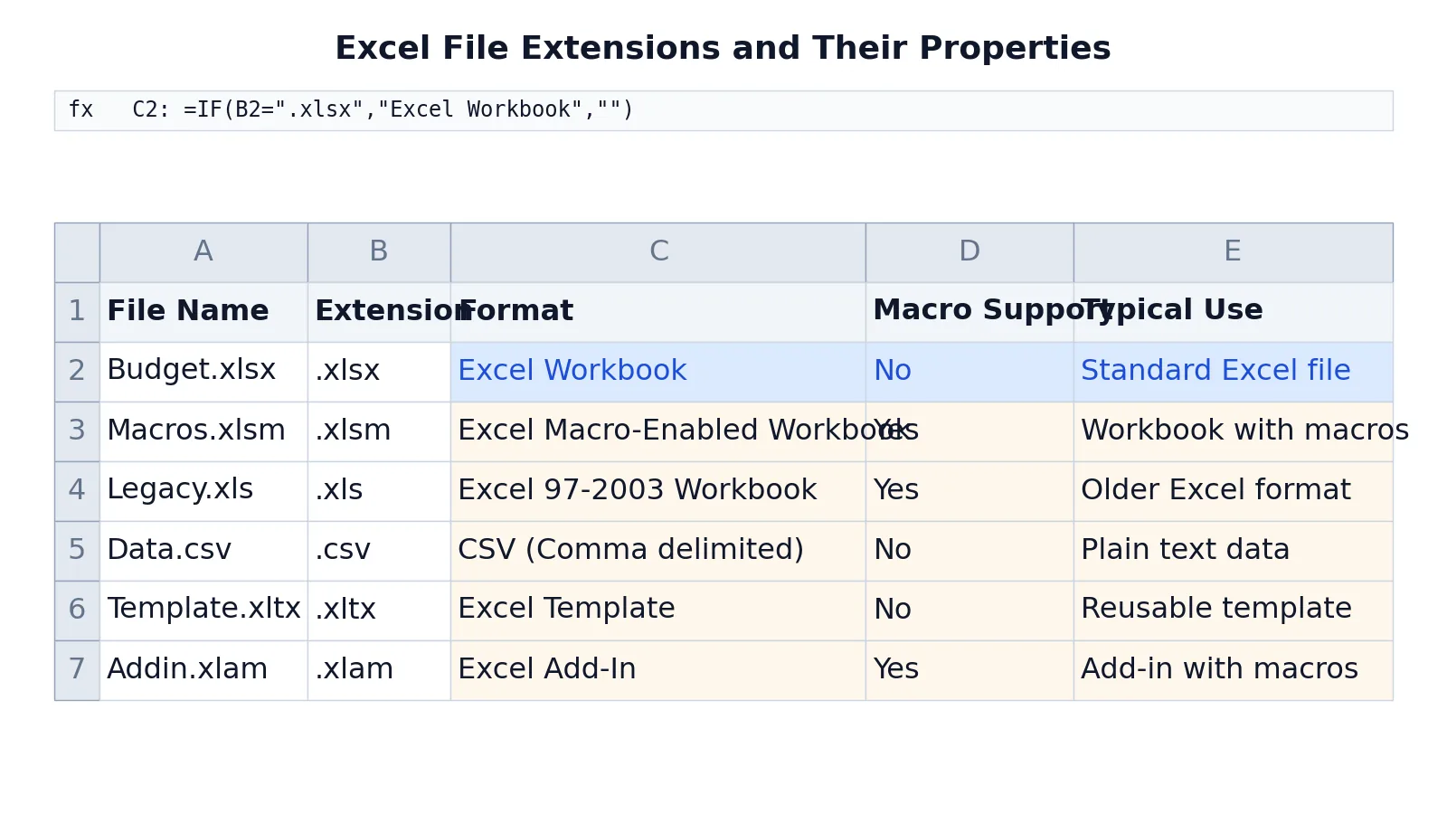Select row 3 header
The height and width of the screenshot is (814, 1447).
click(77, 431)
